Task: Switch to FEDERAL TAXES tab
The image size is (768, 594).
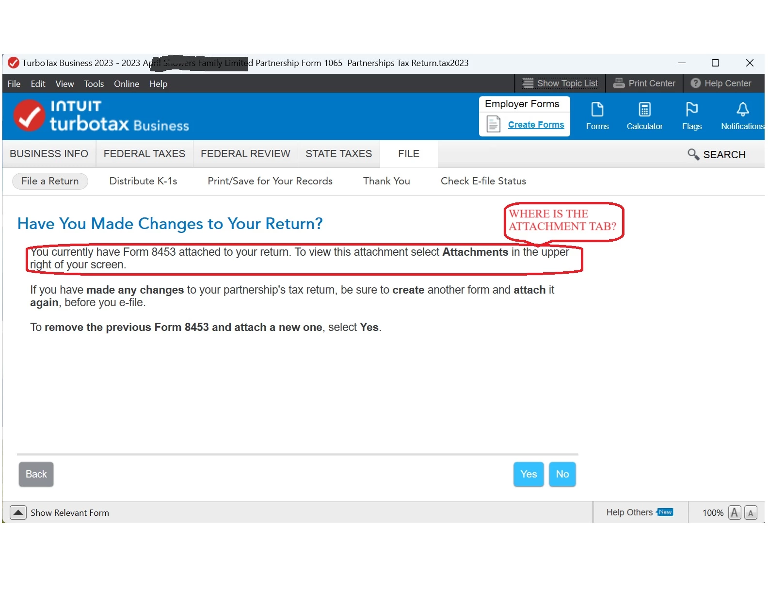Action: 144,154
